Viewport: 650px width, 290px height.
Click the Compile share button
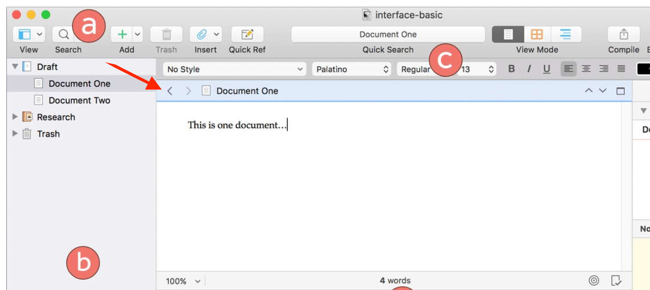[624, 35]
